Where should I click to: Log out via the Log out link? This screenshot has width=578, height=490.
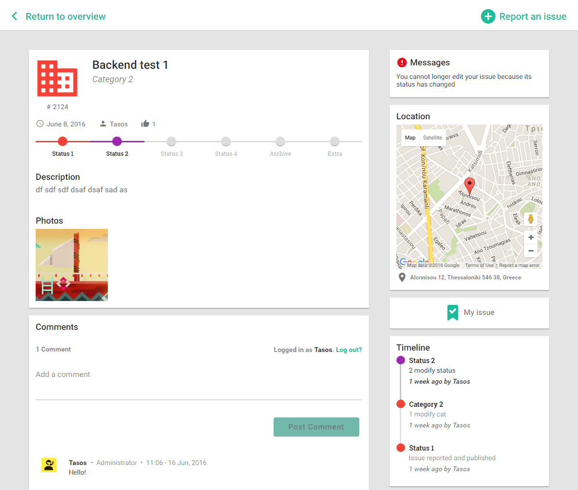(x=349, y=350)
